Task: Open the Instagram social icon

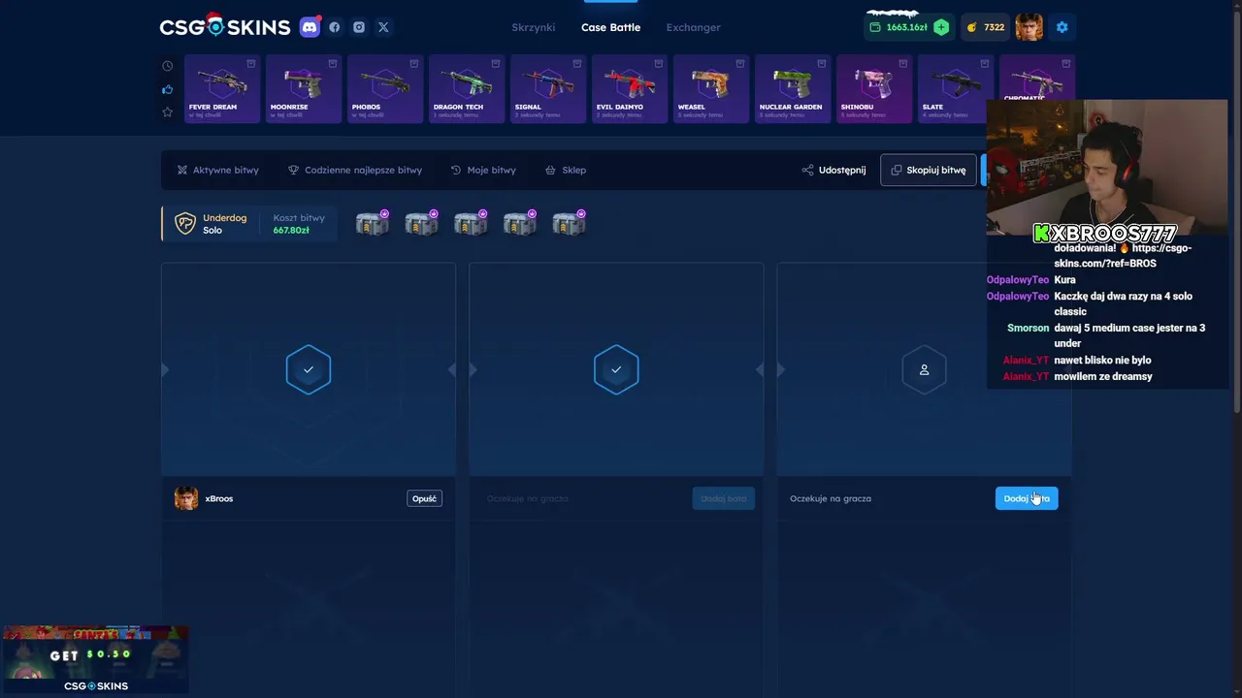Action: pyautogui.click(x=359, y=27)
